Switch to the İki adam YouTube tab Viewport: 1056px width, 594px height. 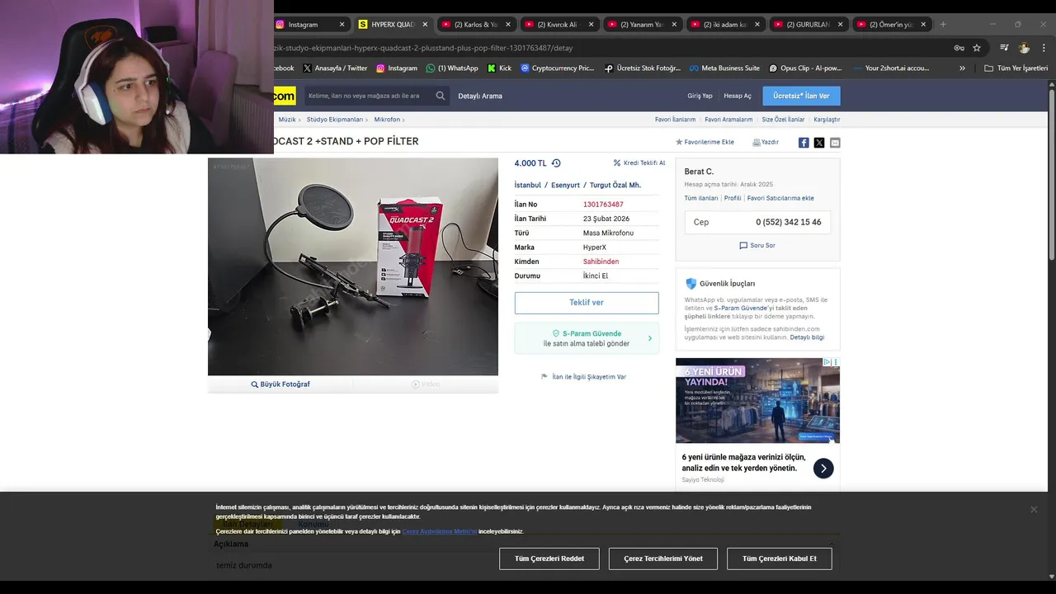click(726, 25)
